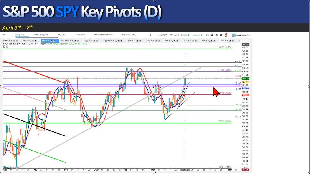Toggle S button on IWM - Daily tab
This screenshot has height=174, width=310.
[137, 41]
